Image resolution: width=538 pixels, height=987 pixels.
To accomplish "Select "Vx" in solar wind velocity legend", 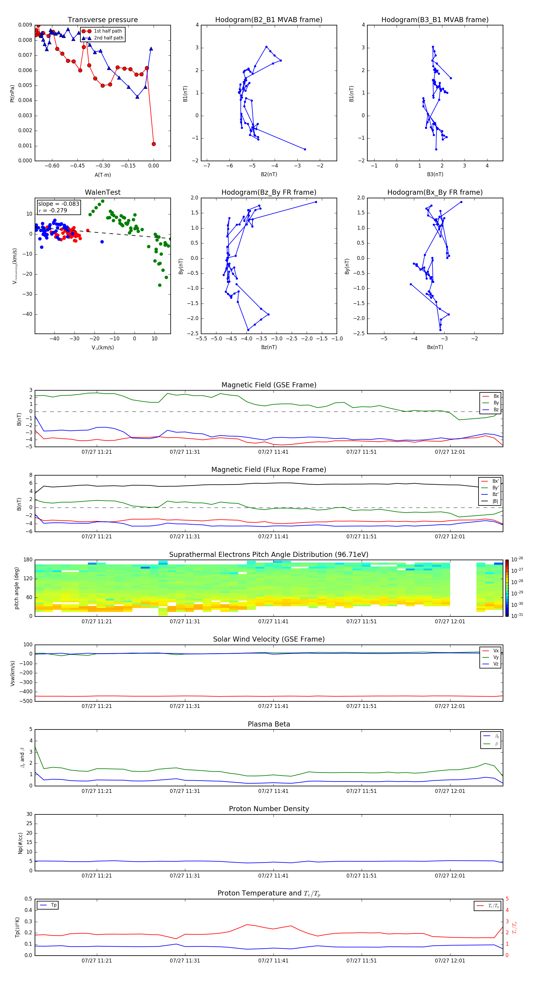I will [490, 651].
